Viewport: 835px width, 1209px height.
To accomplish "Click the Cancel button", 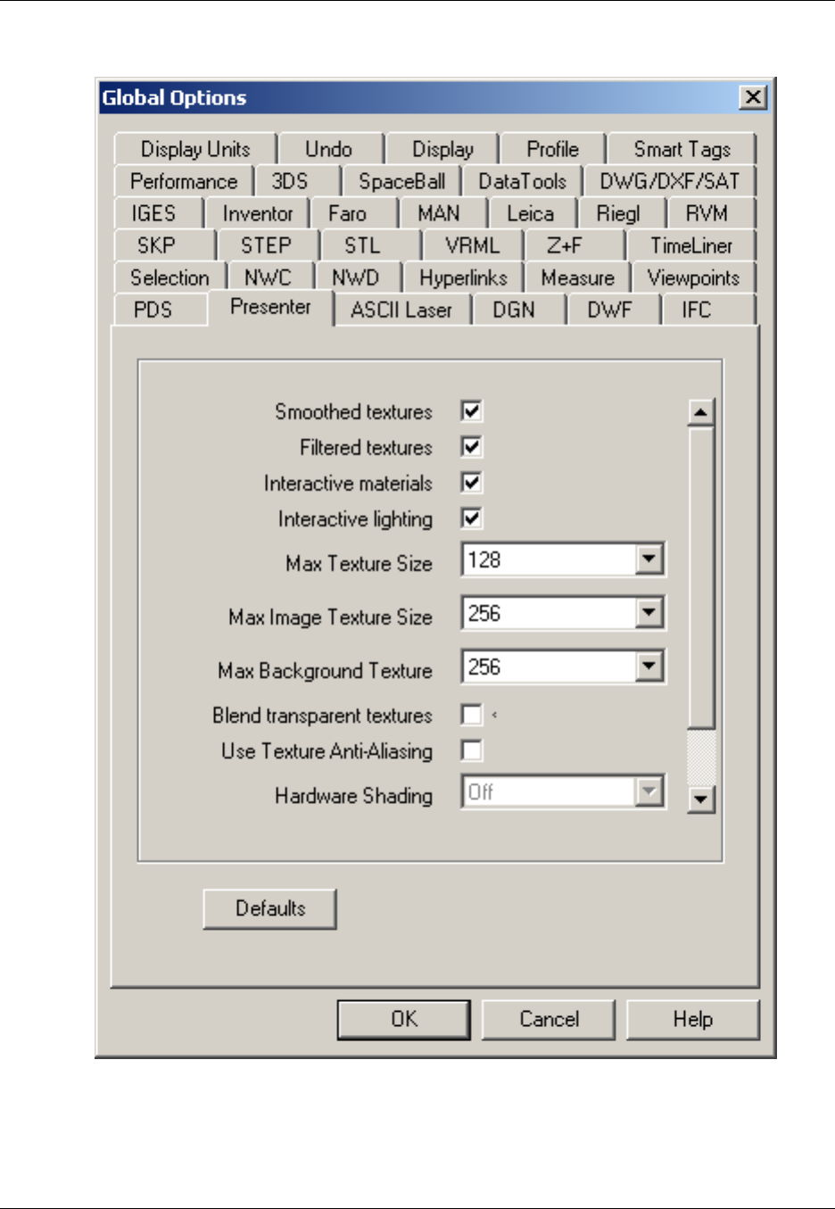I will [549, 1019].
